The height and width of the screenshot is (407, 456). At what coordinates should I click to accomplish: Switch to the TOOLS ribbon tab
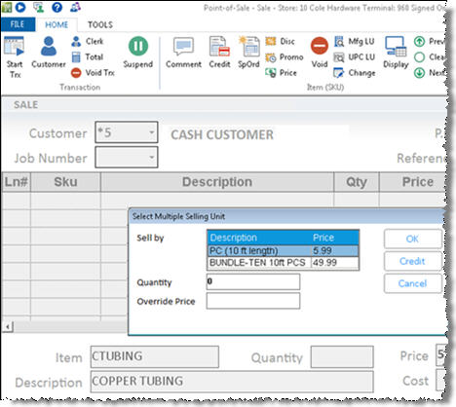pyautogui.click(x=100, y=24)
